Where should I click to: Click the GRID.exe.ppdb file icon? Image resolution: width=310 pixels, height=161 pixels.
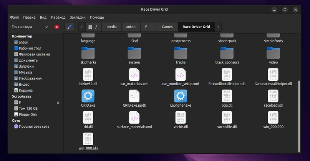(x=134, y=96)
